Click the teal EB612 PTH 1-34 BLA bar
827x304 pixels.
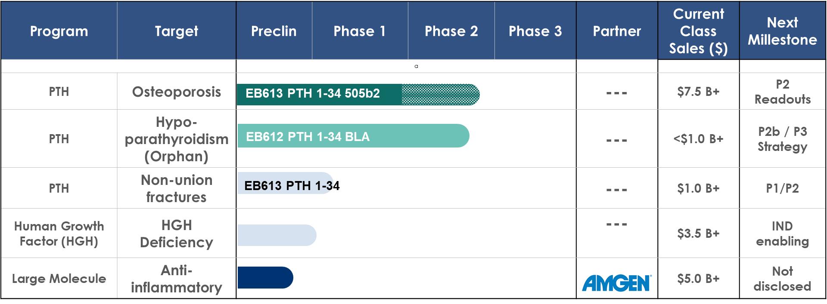[x=353, y=136]
